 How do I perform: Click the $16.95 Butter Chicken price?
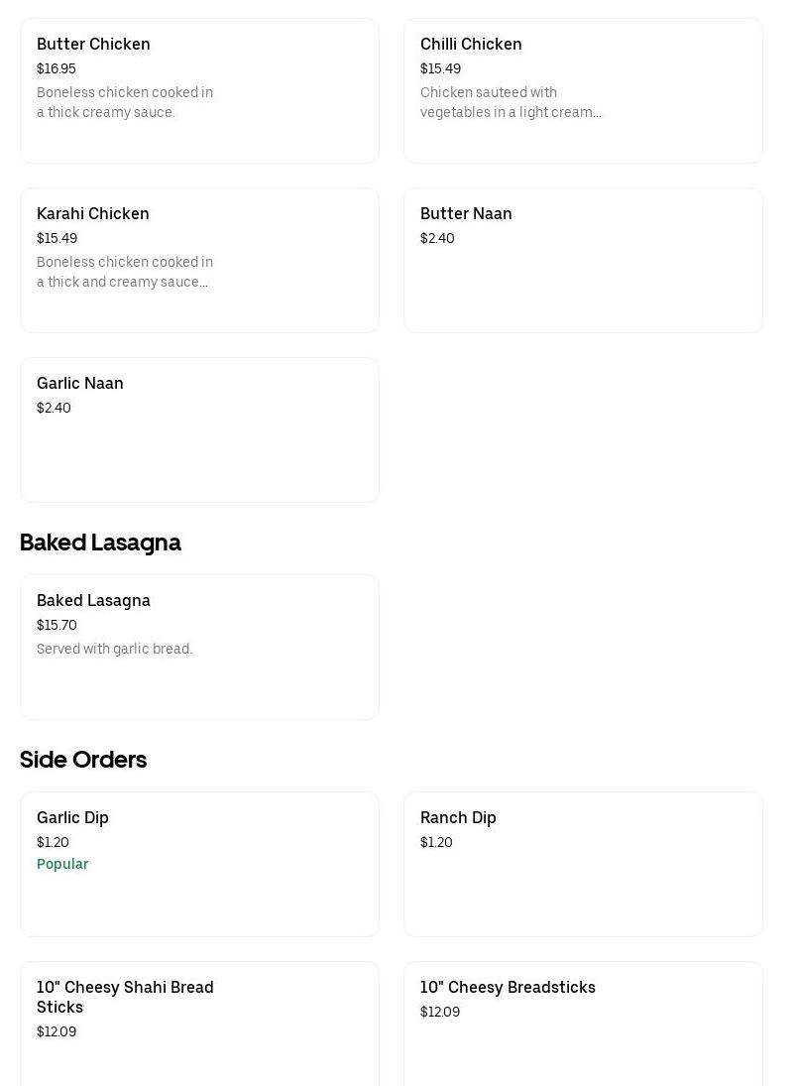point(57,69)
